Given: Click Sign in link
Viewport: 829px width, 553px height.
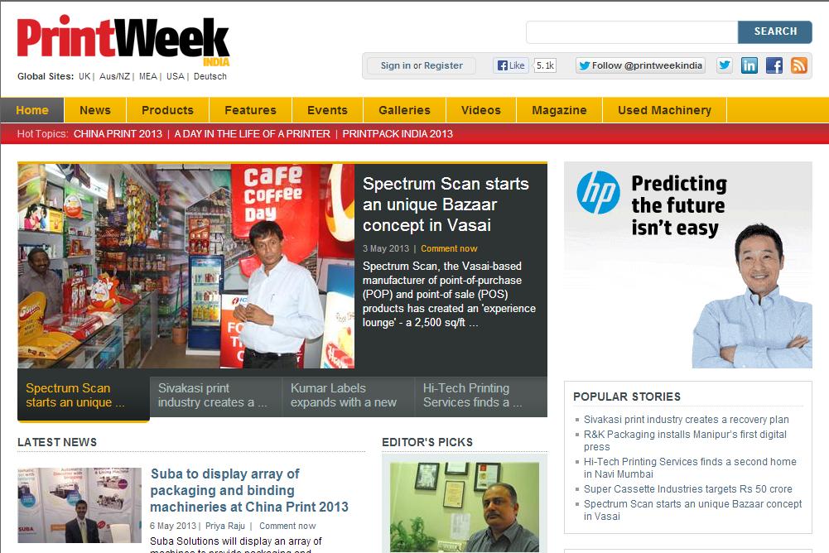Looking at the screenshot, I should click(x=396, y=65).
